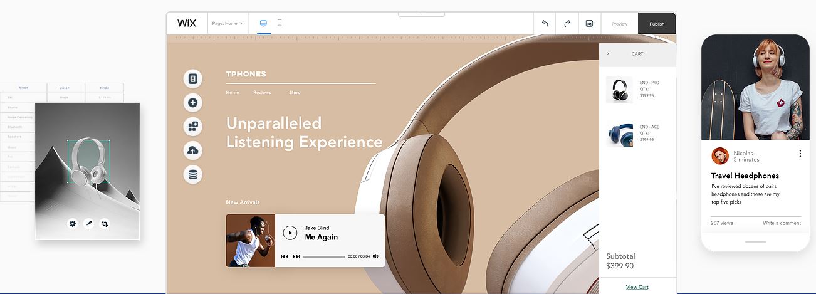The width and height of the screenshot is (816, 294).
Task: Publish the website
Action: pyautogui.click(x=657, y=24)
